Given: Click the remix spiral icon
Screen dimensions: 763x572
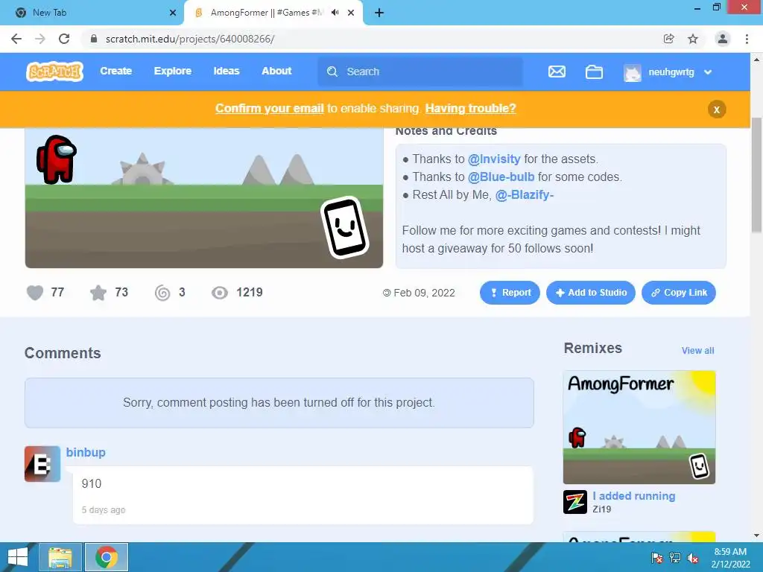Looking at the screenshot, I should pos(162,293).
